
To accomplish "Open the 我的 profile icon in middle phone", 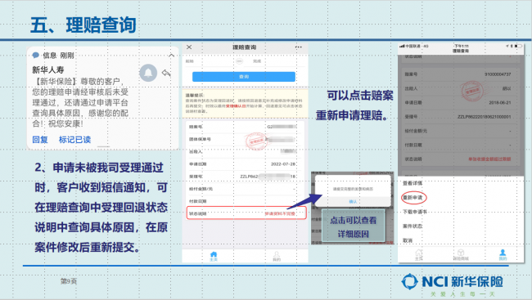I will point(277,256).
